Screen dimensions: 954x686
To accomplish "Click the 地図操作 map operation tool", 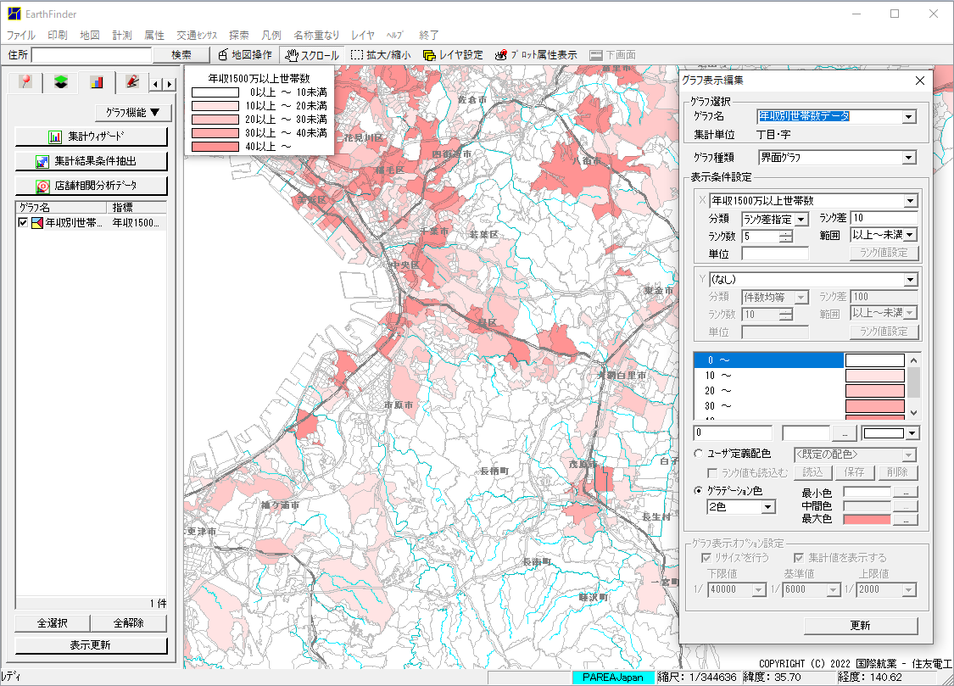I will pos(244,55).
